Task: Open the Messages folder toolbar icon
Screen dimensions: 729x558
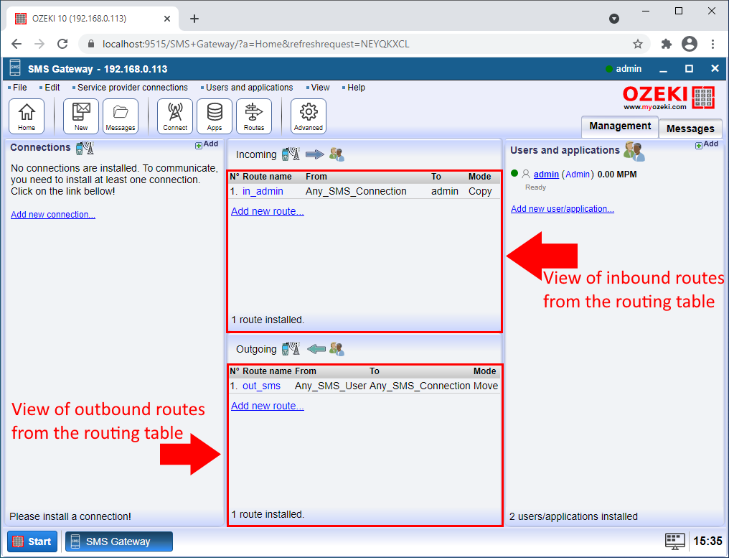Action: (121, 116)
